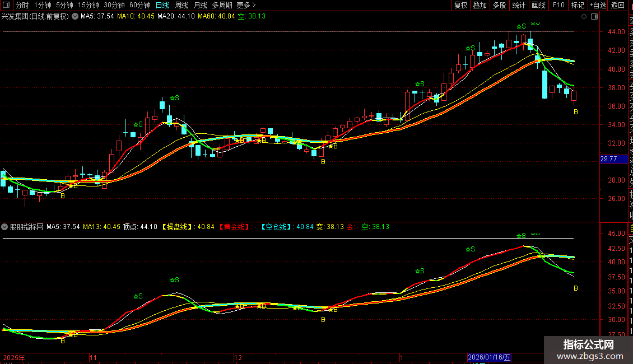This screenshot has width=633, height=364.
Task: Click the 11 month label on time axis
Action: (x=93, y=357)
